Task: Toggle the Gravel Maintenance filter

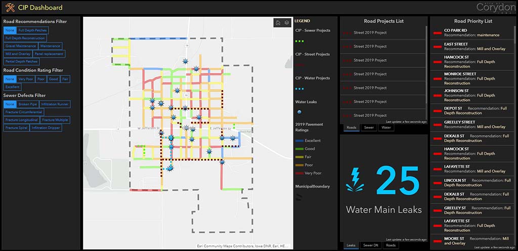Action: click(x=20, y=46)
